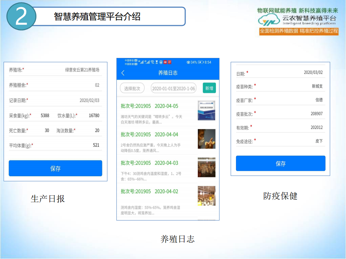The height and width of the screenshot is (259, 346).
Task: Open the 选择批次 batch selector
Action: click(x=132, y=88)
